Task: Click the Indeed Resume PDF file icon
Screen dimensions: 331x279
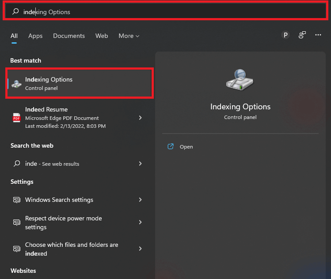Action: [x=17, y=118]
